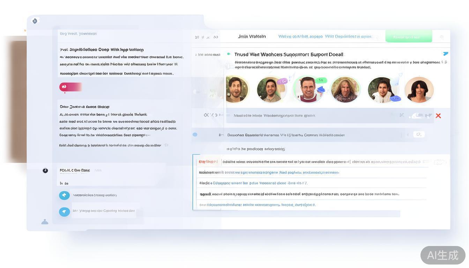Click the red X icon beside avatars row

pyautogui.click(x=438, y=116)
